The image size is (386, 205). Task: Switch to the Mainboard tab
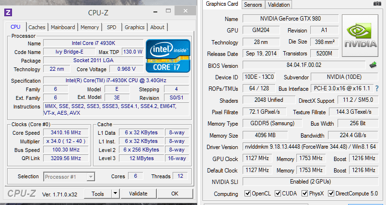point(63,27)
